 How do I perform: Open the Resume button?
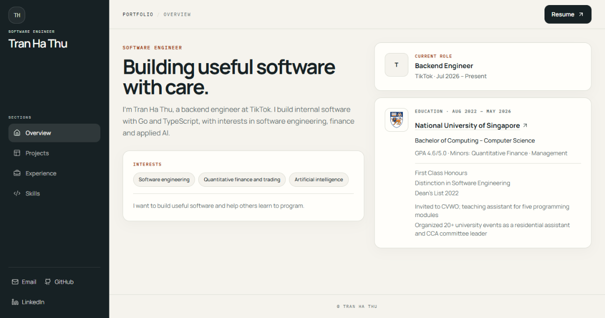coord(568,14)
